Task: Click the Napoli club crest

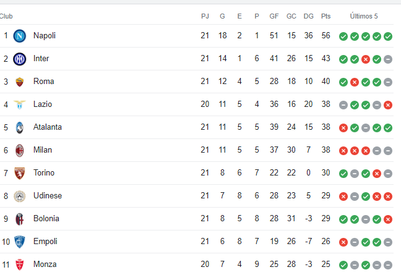Action: [19, 36]
